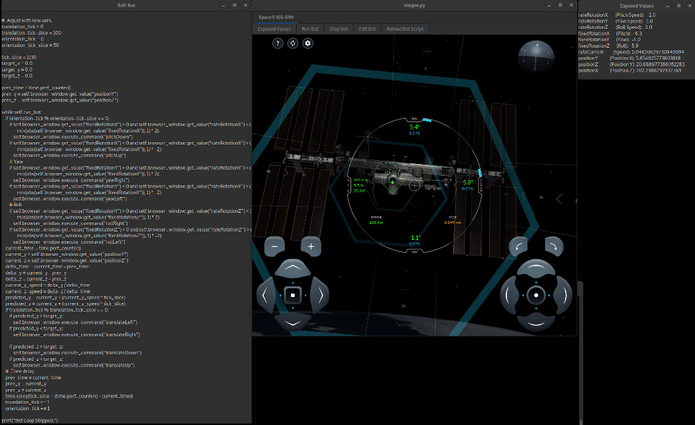Screen dimensions: 695x425
Task: Click the translate up arrow pad
Action: click(x=293, y=268)
